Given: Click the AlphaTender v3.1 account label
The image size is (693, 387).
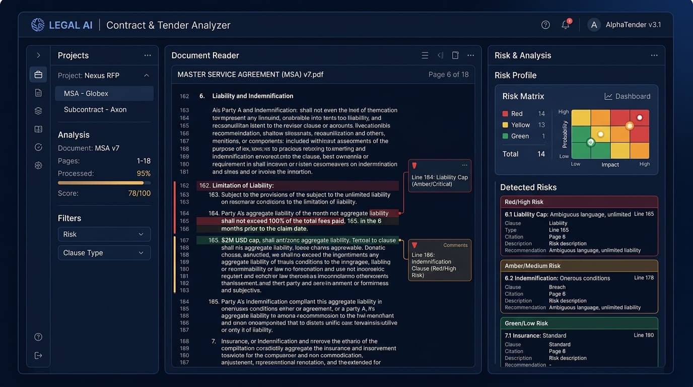Looking at the screenshot, I should click(x=633, y=25).
